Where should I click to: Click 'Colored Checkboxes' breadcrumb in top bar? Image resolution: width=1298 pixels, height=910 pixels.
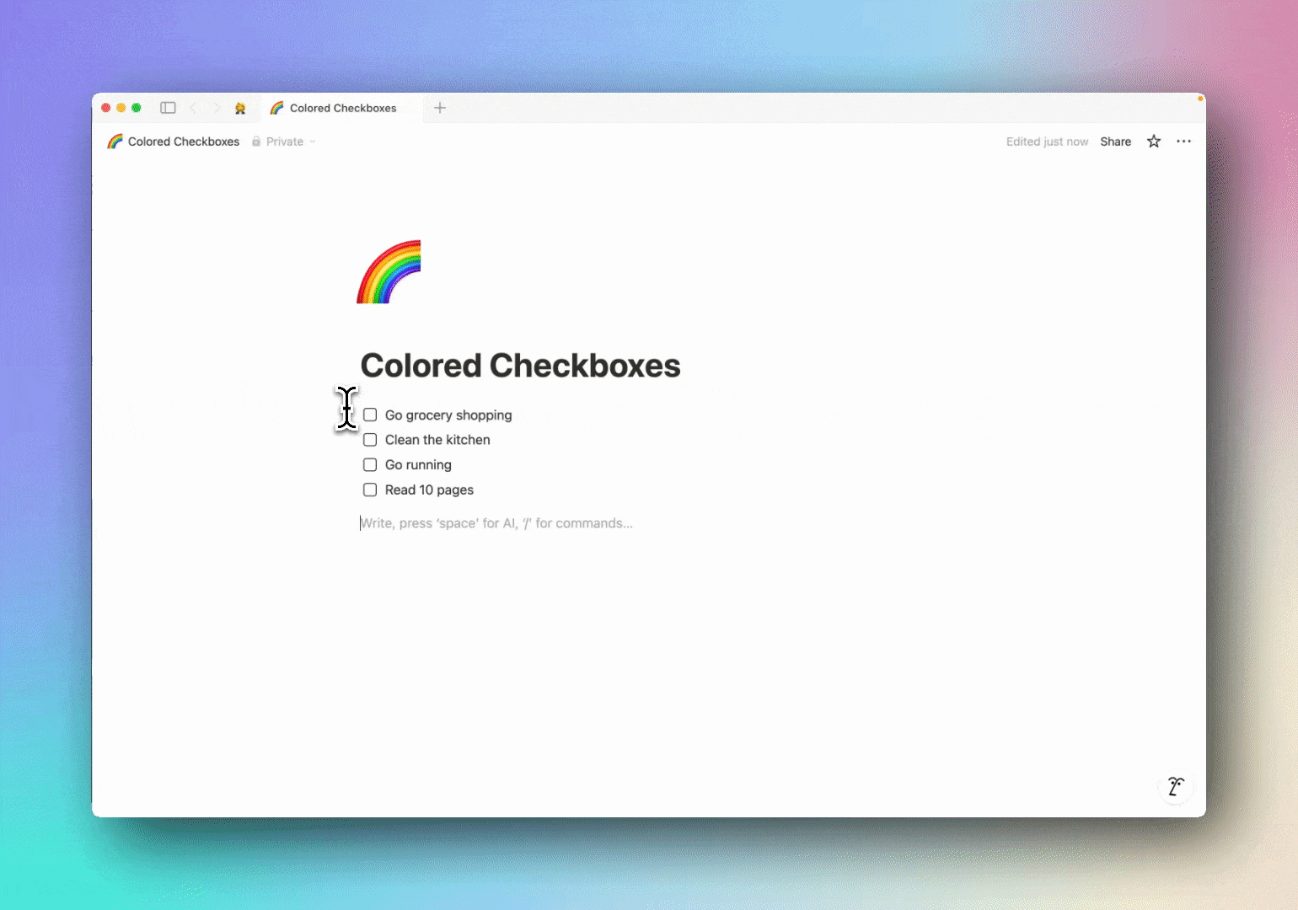click(x=183, y=142)
